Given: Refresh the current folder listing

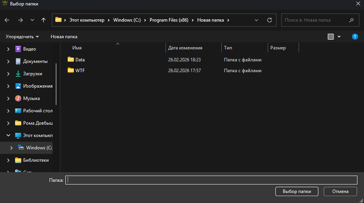Looking at the screenshot, I should pyautogui.click(x=270, y=20).
